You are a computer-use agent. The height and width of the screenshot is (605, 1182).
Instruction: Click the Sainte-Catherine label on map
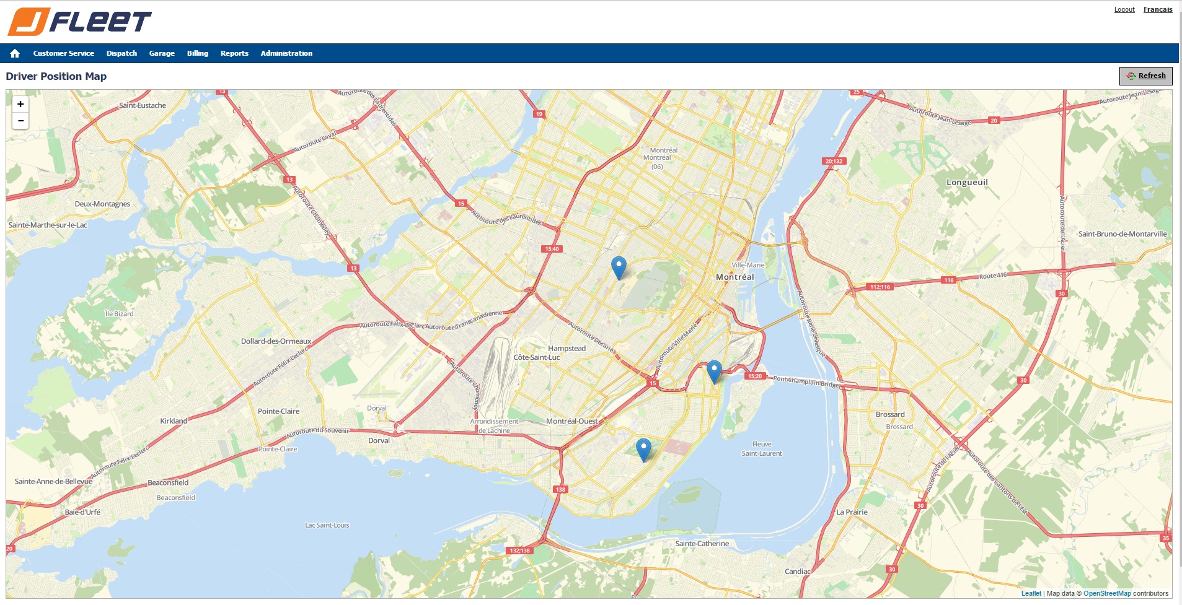pos(702,543)
